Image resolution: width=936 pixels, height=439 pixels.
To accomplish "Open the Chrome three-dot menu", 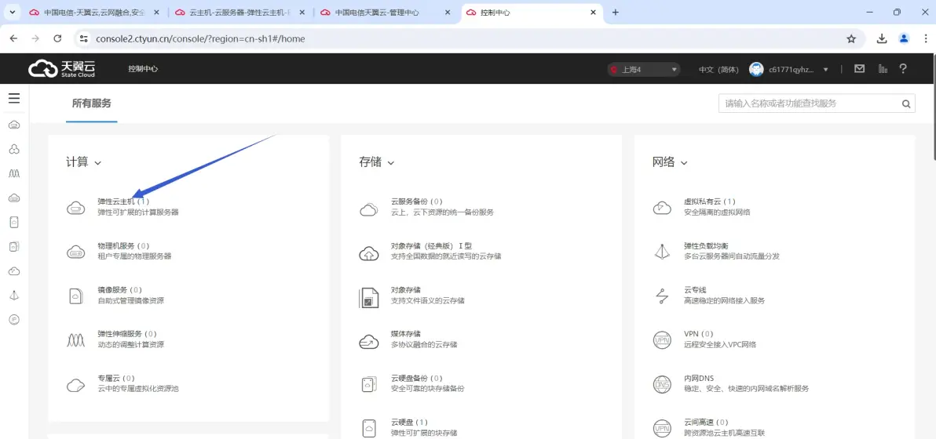I will coord(924,38).
